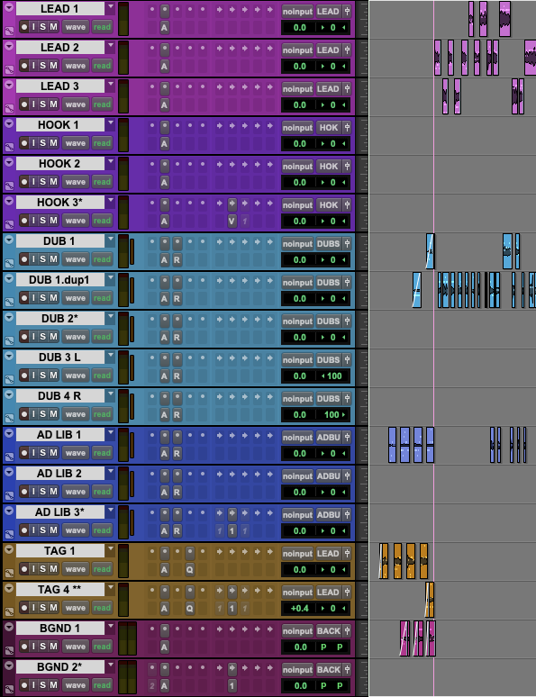Toggle input monitoring on DUB 2*

point(33,337)
